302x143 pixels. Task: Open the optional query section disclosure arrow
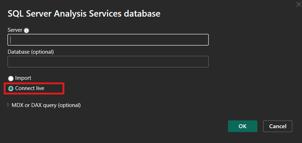[x=9, y=105]
